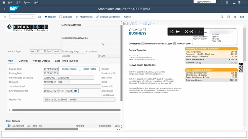Click Cancel in the toolbar
Image resolution: width=248 pixels, height=139 pixels.
click(x=128, y=17)
